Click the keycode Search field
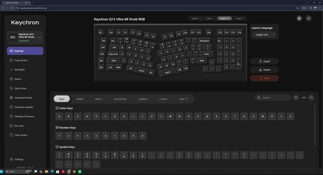This screenshot has height=175, width=323. pos(273,98)
